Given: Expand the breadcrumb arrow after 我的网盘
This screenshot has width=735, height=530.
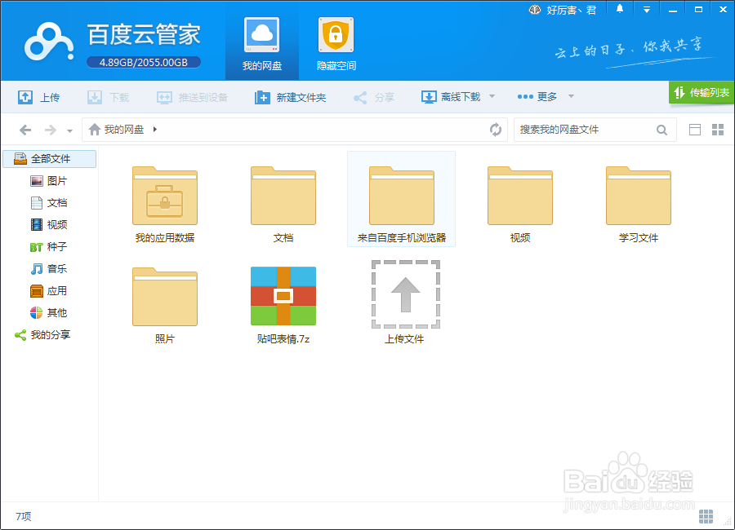Looking at the screenshot, I should [x=154, y=129].
